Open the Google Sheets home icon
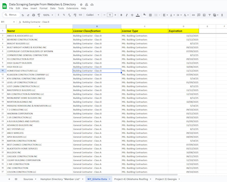The height and width of the screenshot is (182, 227). coord(4,6)
